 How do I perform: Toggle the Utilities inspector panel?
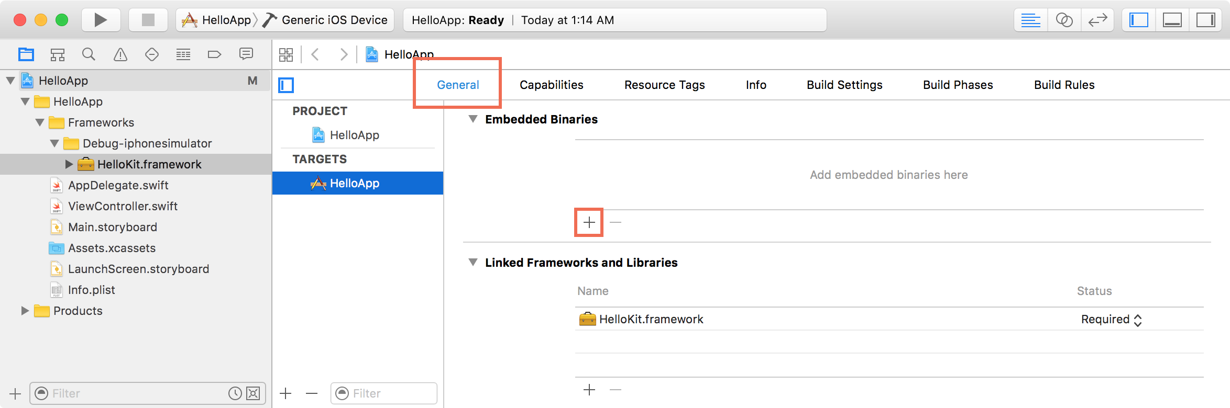[x=1205, y=20]
